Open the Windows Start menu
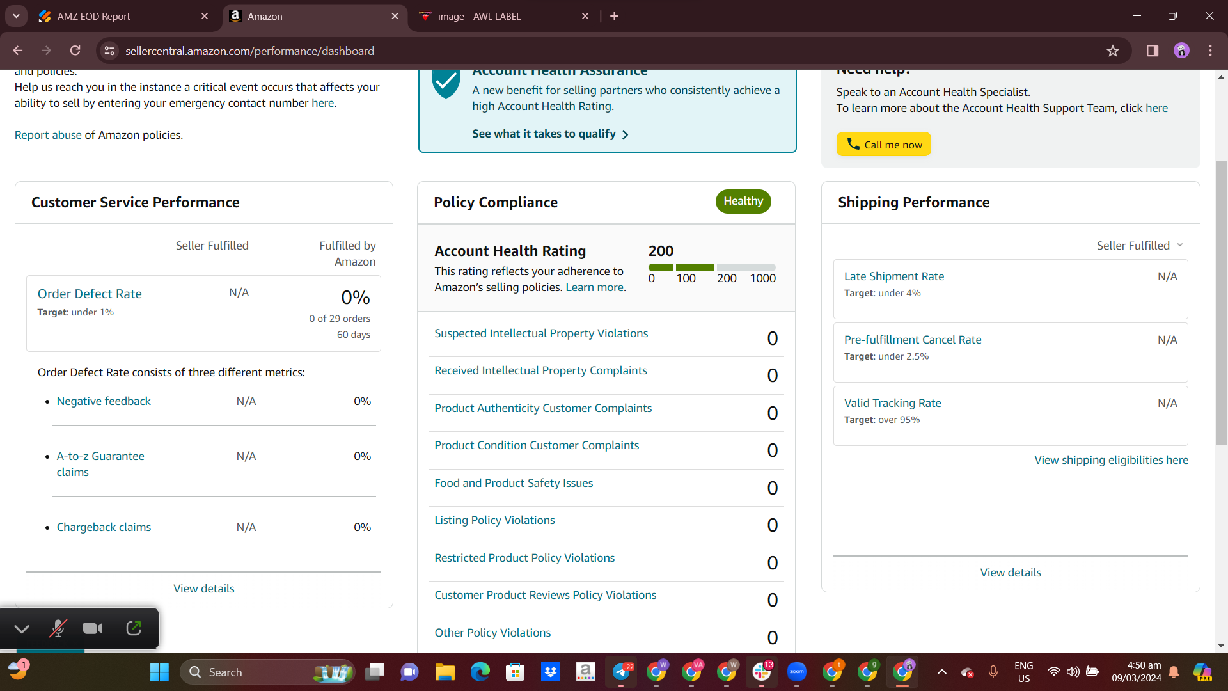This screenshot has width=1228, height=691. (x=159, y=672)
